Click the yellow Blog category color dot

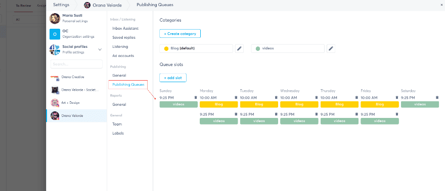coord(166,49)
